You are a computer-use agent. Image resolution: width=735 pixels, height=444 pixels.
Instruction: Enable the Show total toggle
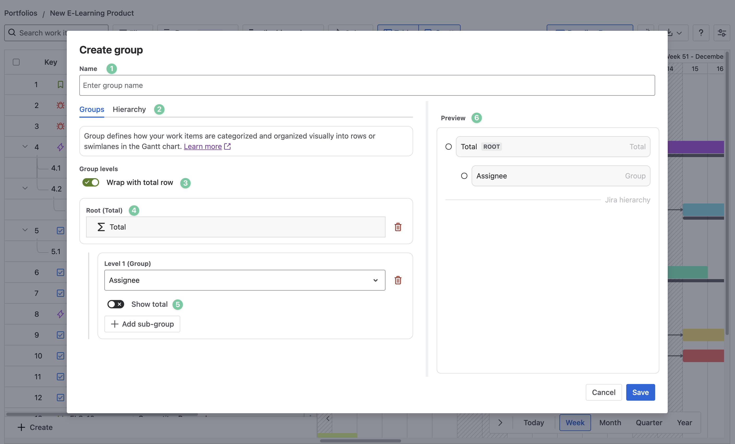coord(116,304)
